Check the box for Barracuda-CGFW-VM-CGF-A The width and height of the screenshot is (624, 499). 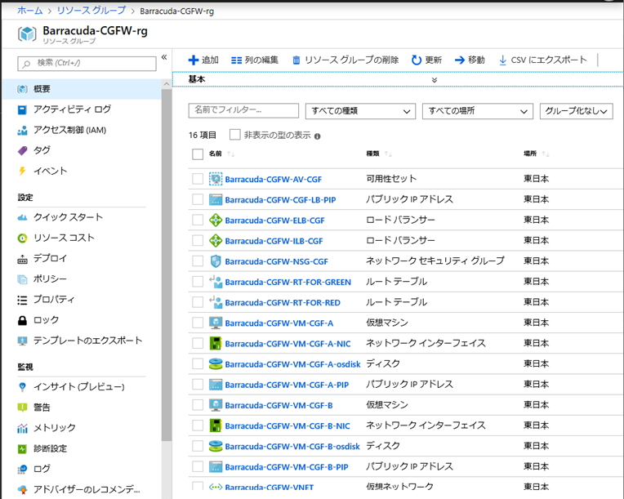(198, 323)
